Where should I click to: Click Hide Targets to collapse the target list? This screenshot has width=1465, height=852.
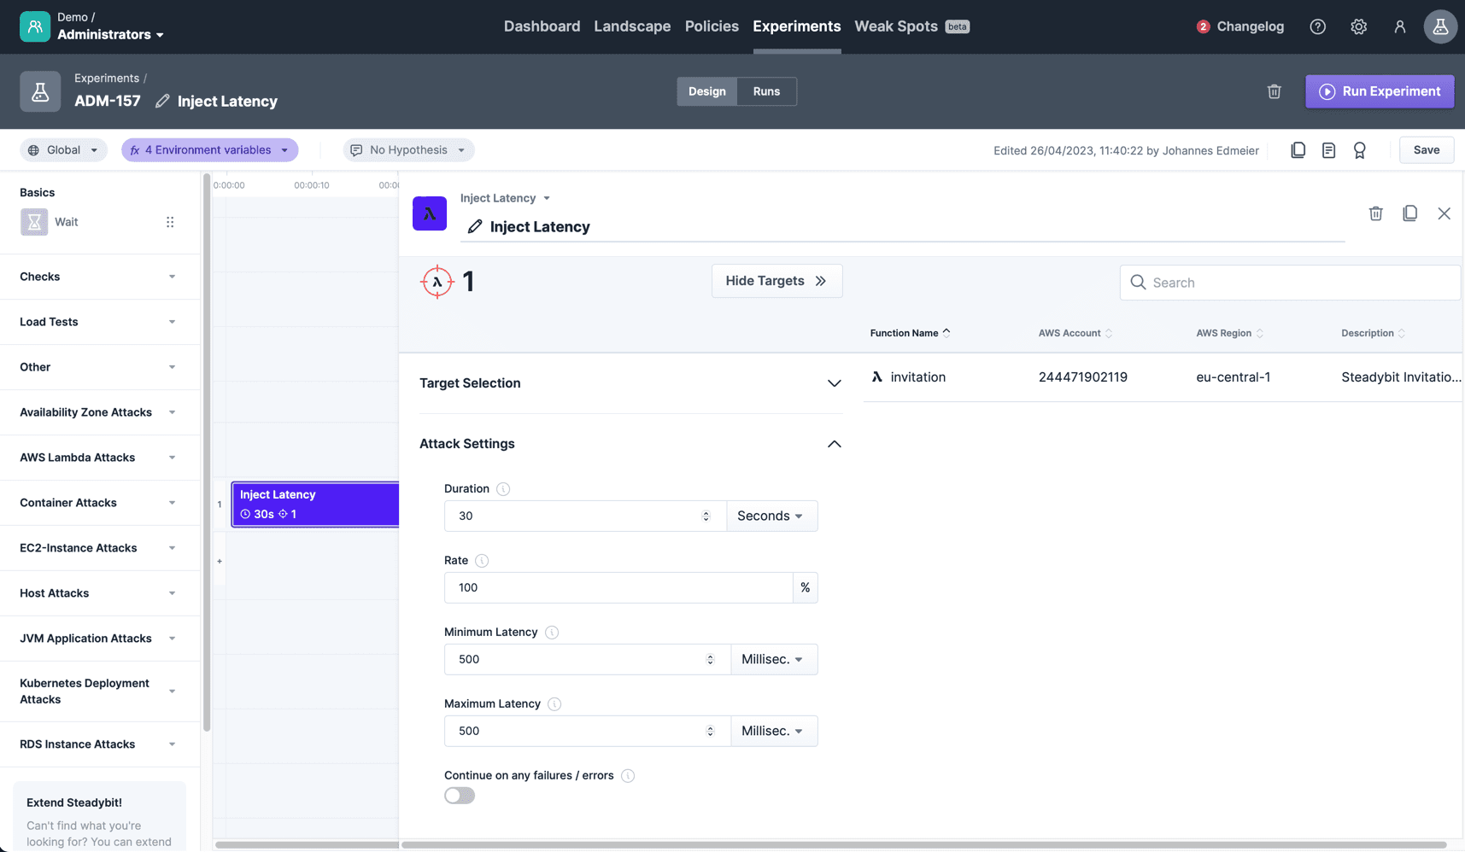tap(776, 280)
